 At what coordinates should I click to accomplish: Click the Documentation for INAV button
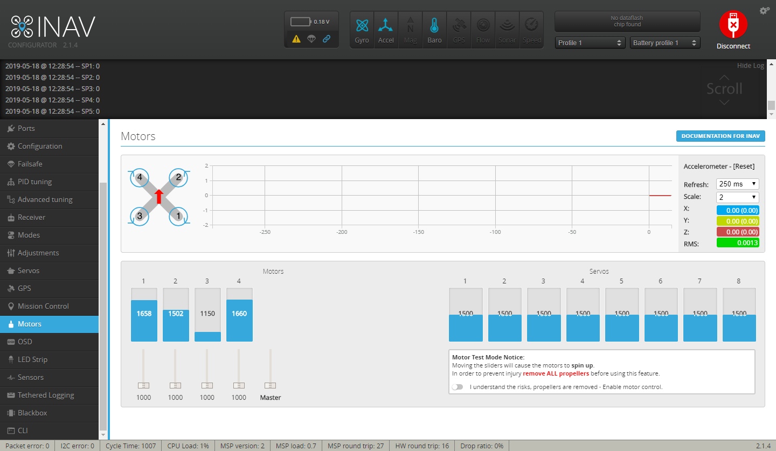pos(720,136)
